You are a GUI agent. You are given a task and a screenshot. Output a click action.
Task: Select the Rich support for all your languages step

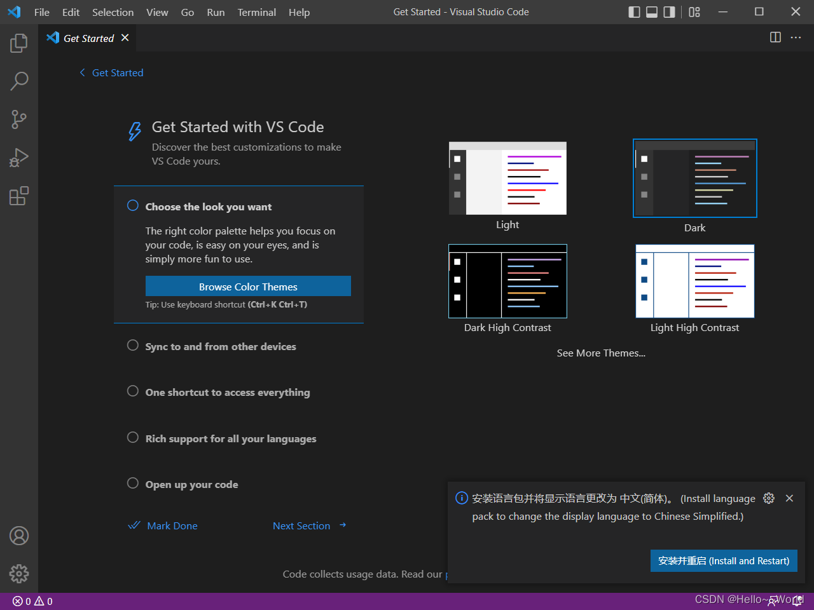[x=230, y=438]
